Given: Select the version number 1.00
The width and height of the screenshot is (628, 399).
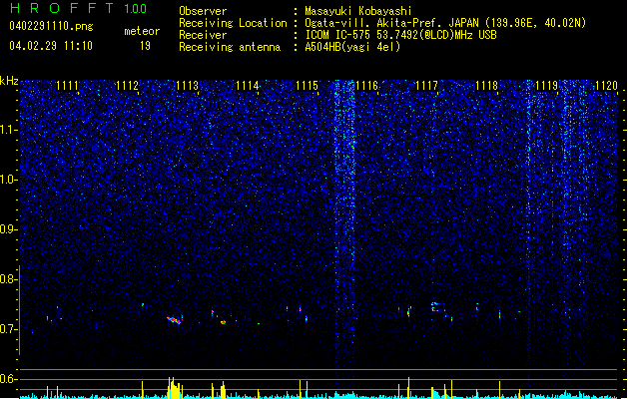Looking at the screenshot, I should tap(136, 9).
